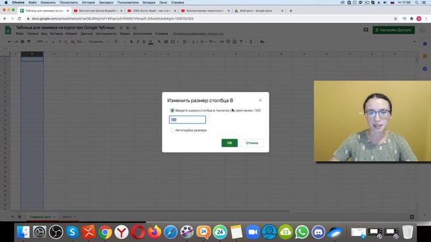The height and width of the screenshot is (242, 431).
Task: Click the Отмена button in the dialog
Action: (252, 143)
